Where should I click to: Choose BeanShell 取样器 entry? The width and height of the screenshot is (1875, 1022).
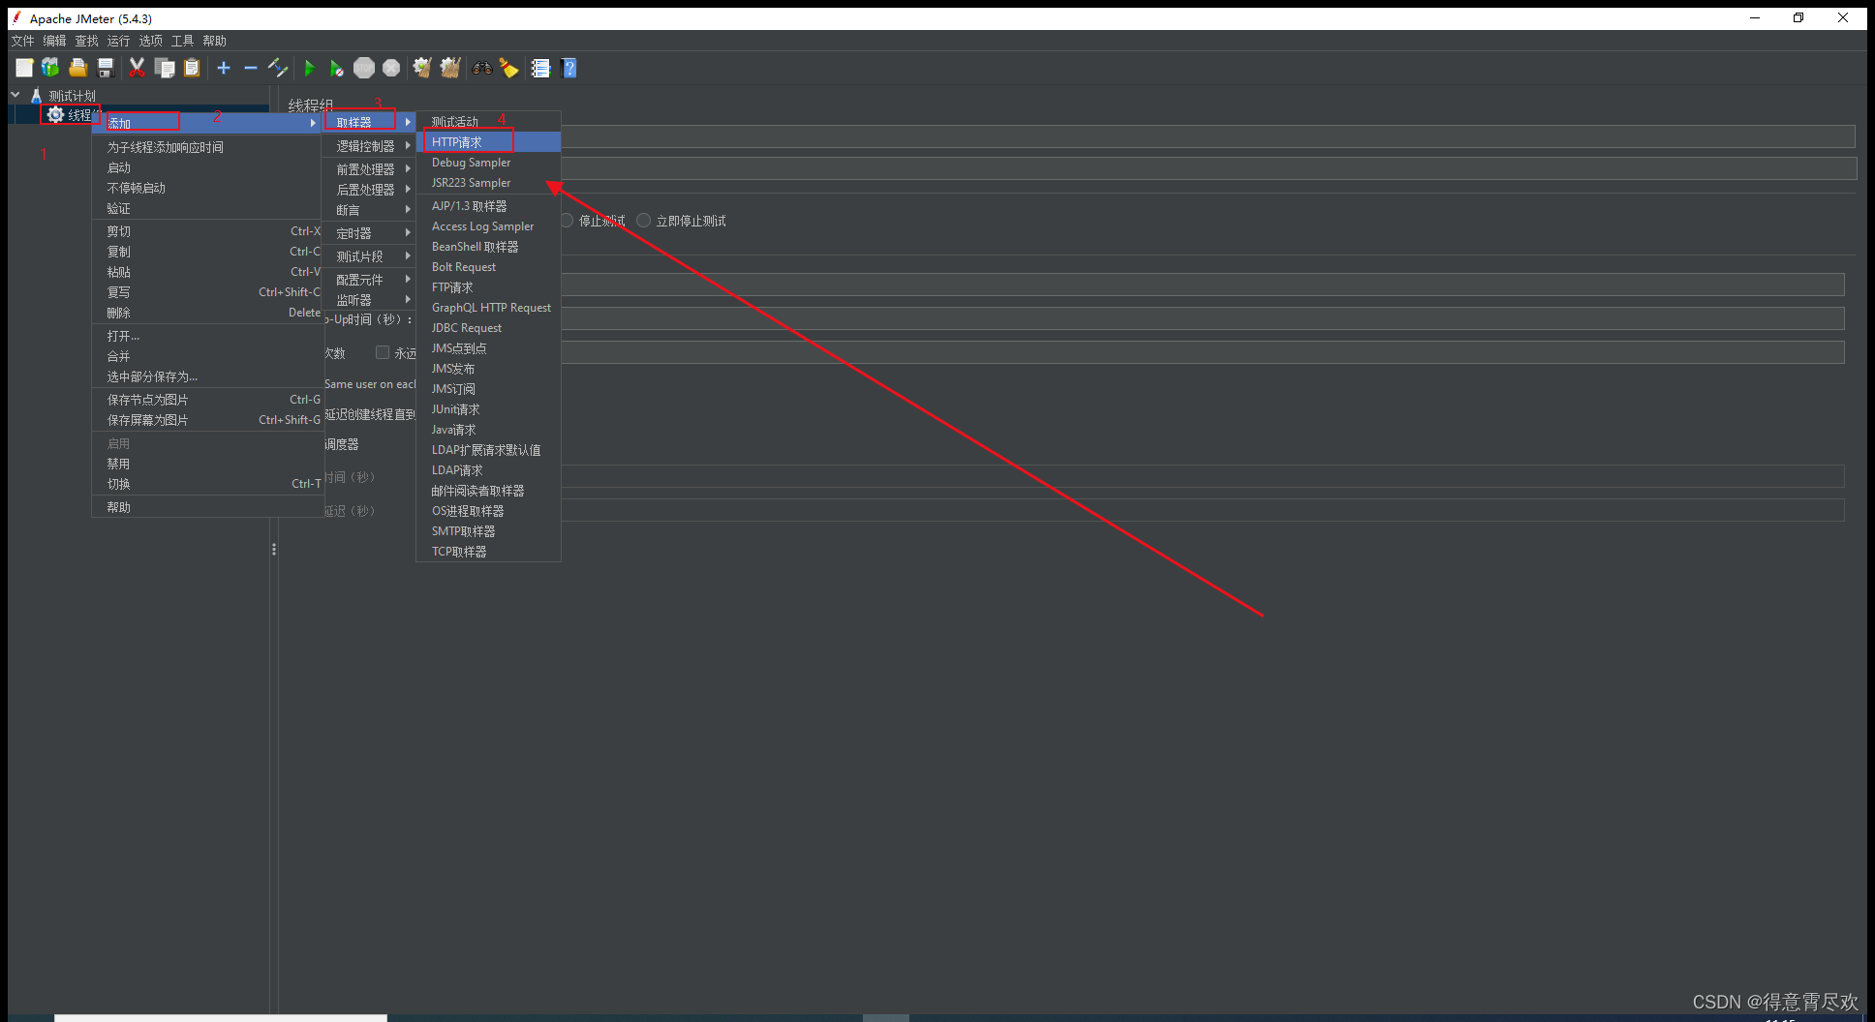click(x=489, y=247)
